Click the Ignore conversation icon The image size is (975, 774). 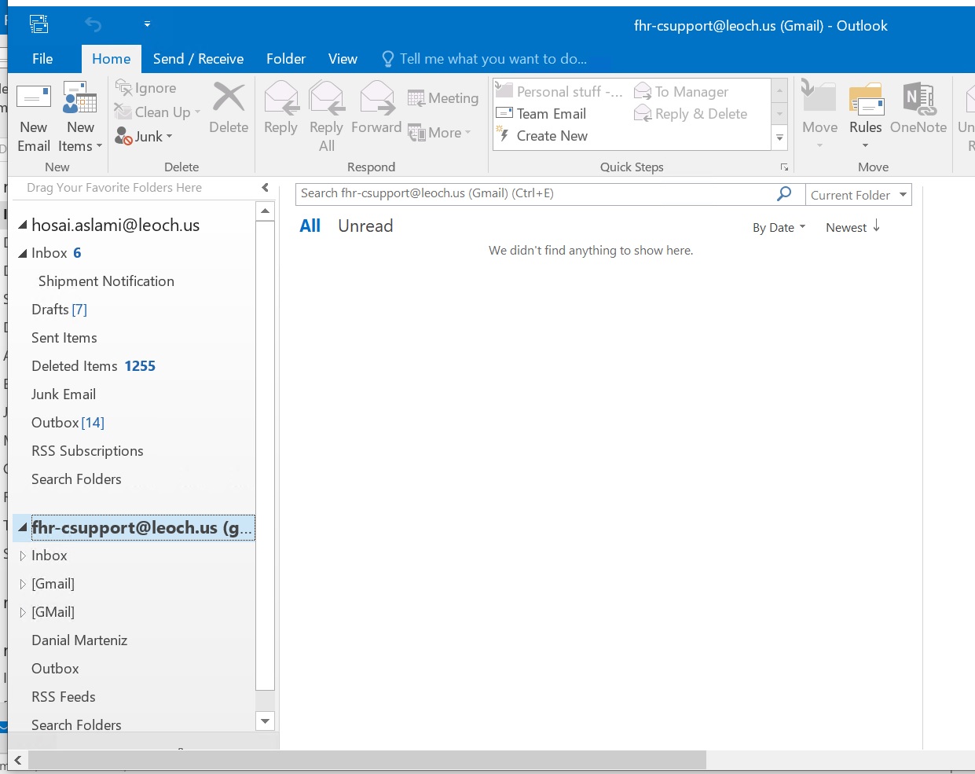pos(123,88)
